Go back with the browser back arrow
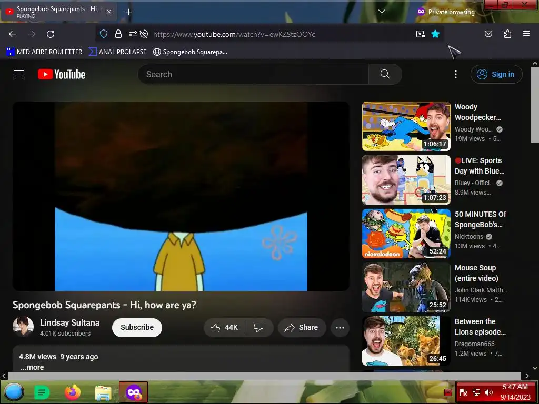 click(13, 34)
